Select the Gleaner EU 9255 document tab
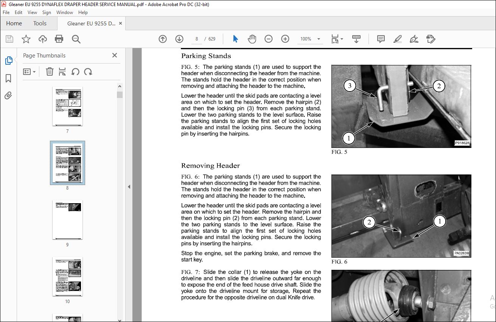Image resolution: width=496 pixels, height=322 pixels. [x=91, y=23]
